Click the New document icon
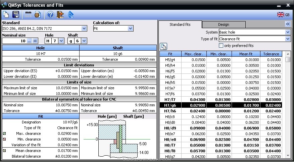Screen dimensions: 294x162 point(6,14)
